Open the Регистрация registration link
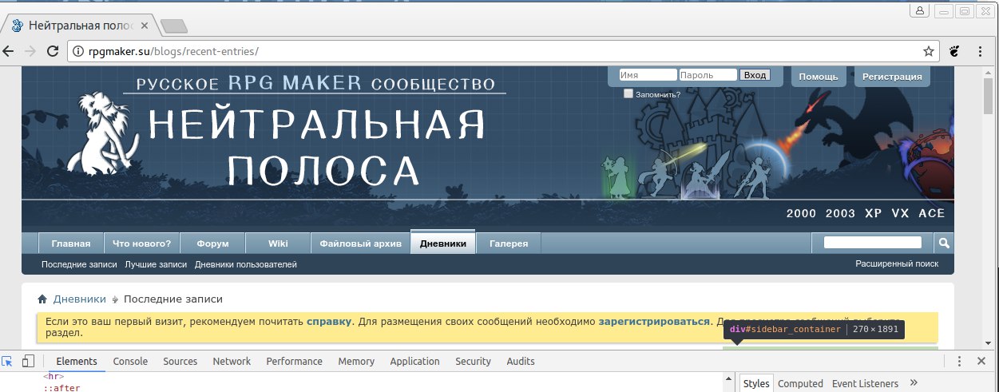 (x=892, y=77)
